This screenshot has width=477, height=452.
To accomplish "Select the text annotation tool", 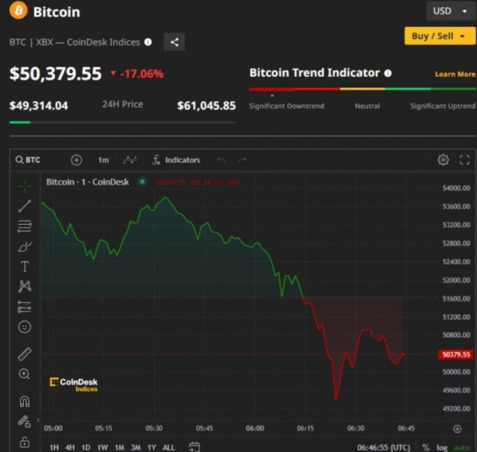I will (x=25, y=267).
